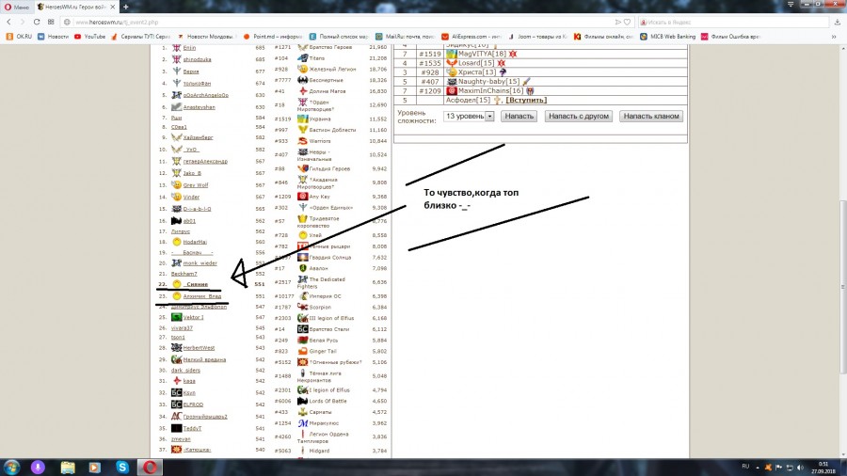Click the [Вступить] link
847x476 pixels.
526,100
